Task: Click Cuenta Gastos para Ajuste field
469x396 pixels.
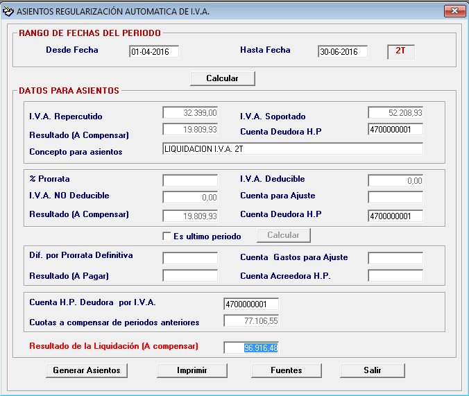Action: (x=395, y=258)
